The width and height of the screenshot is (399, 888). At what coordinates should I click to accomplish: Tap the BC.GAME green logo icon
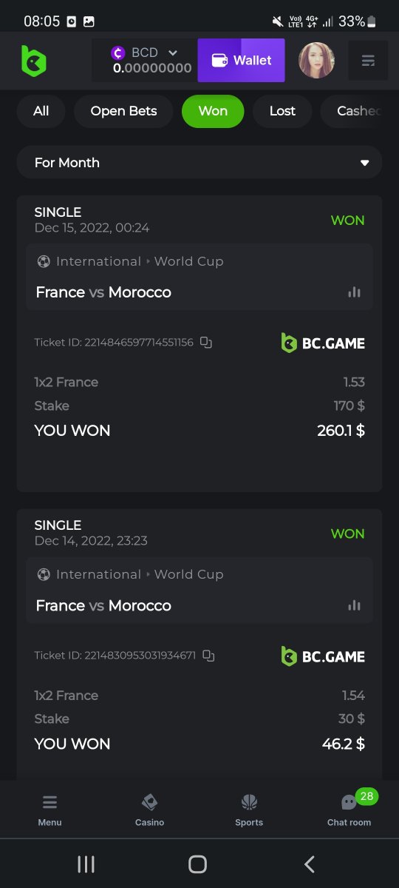pyautogui.click(x=34, y=61)
